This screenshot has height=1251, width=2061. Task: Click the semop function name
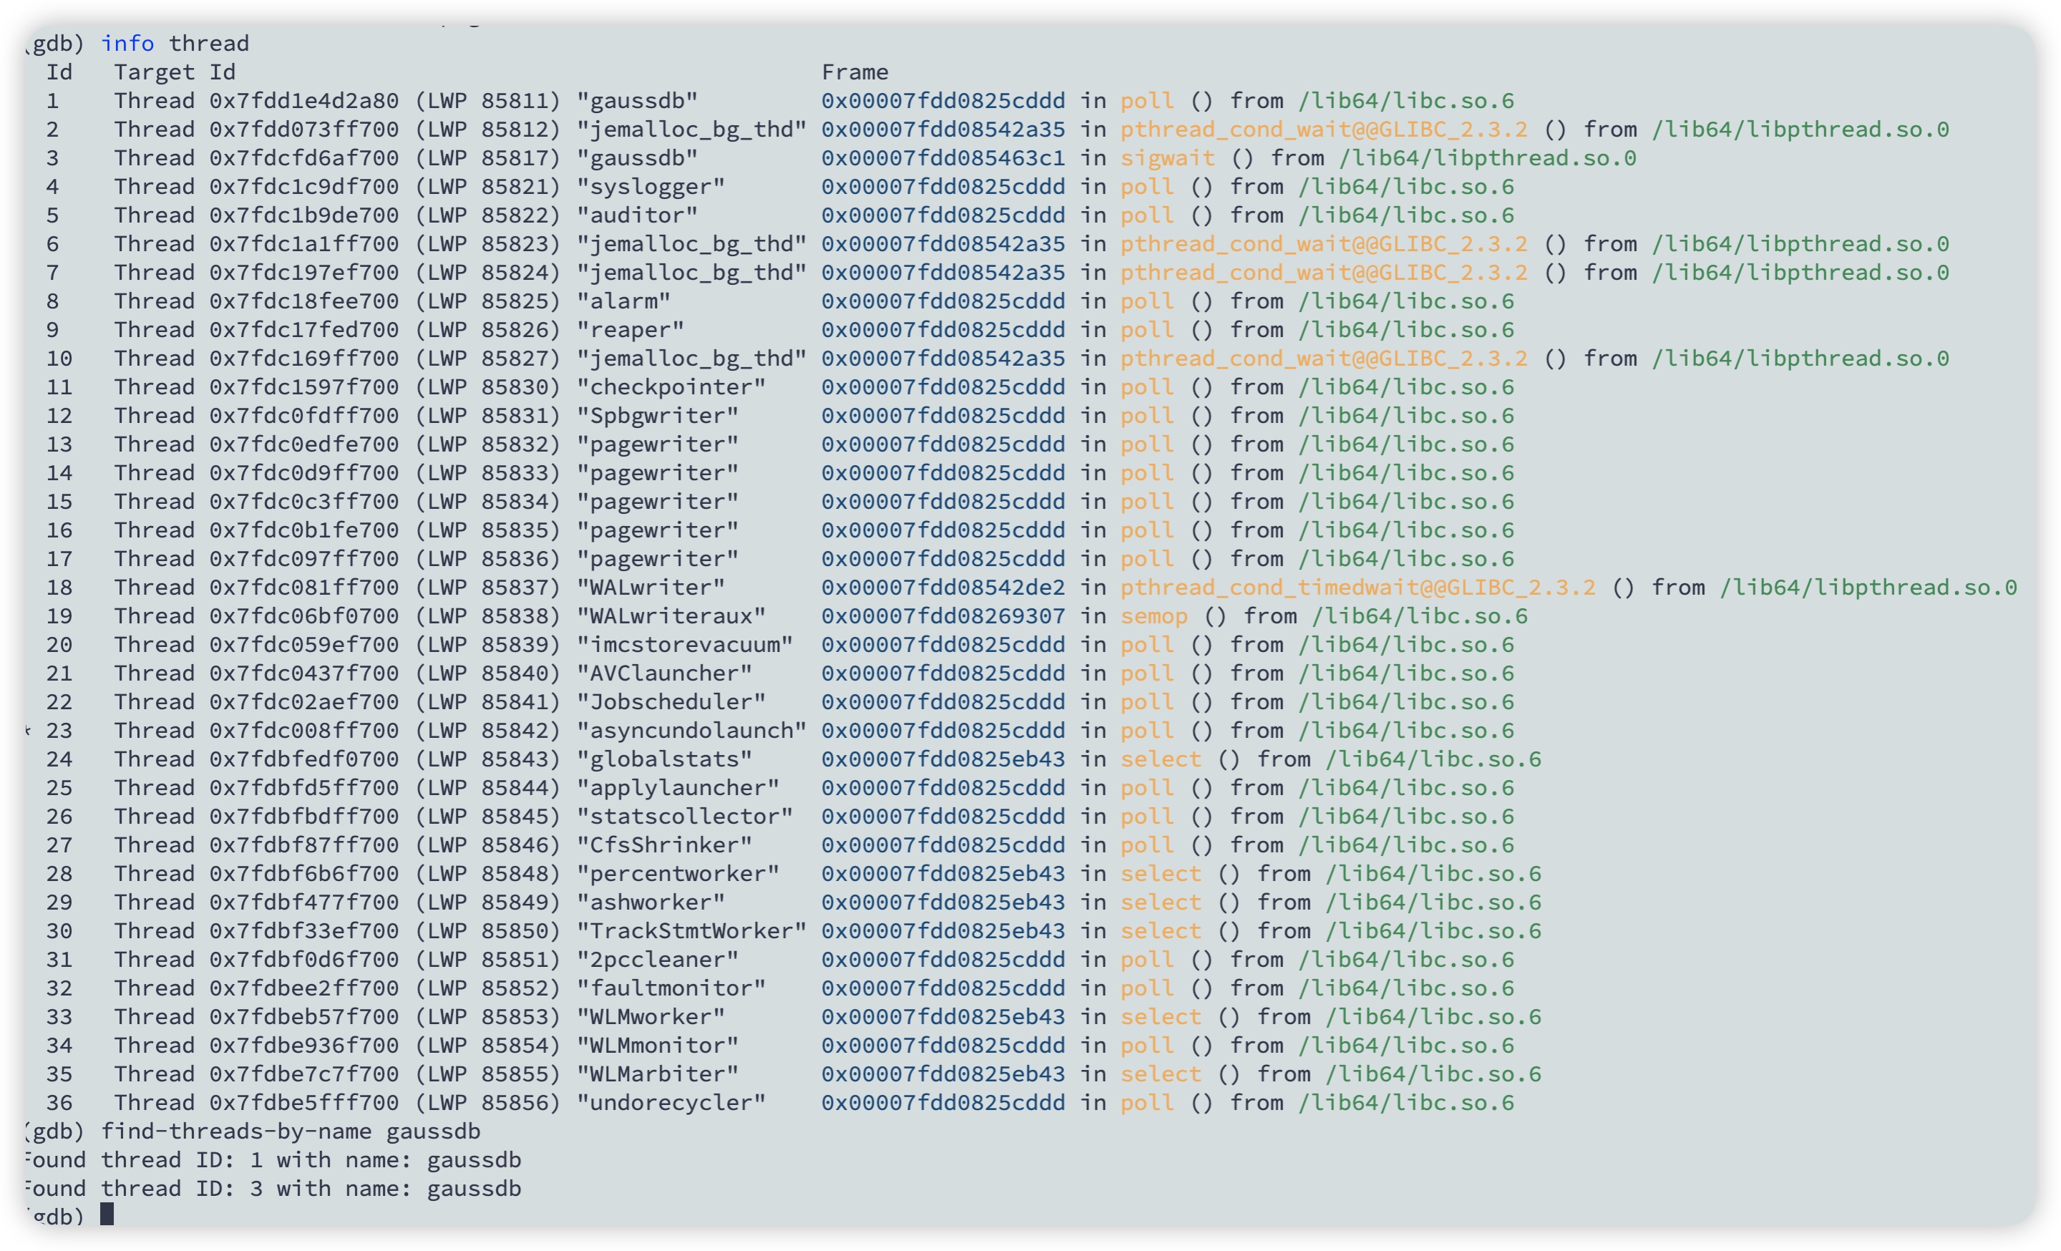coord(1154,616)
